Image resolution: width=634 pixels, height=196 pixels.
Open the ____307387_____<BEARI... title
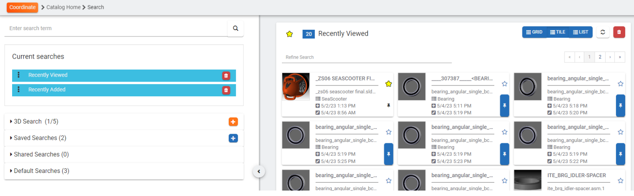[x=463, y=78]
